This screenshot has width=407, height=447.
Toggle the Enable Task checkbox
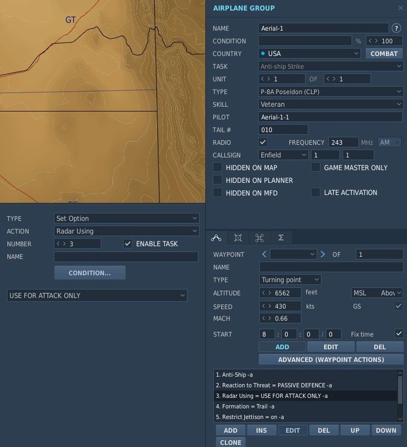pos(128,244)
